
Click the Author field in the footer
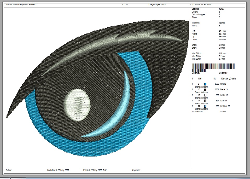(x=9, y=170)
